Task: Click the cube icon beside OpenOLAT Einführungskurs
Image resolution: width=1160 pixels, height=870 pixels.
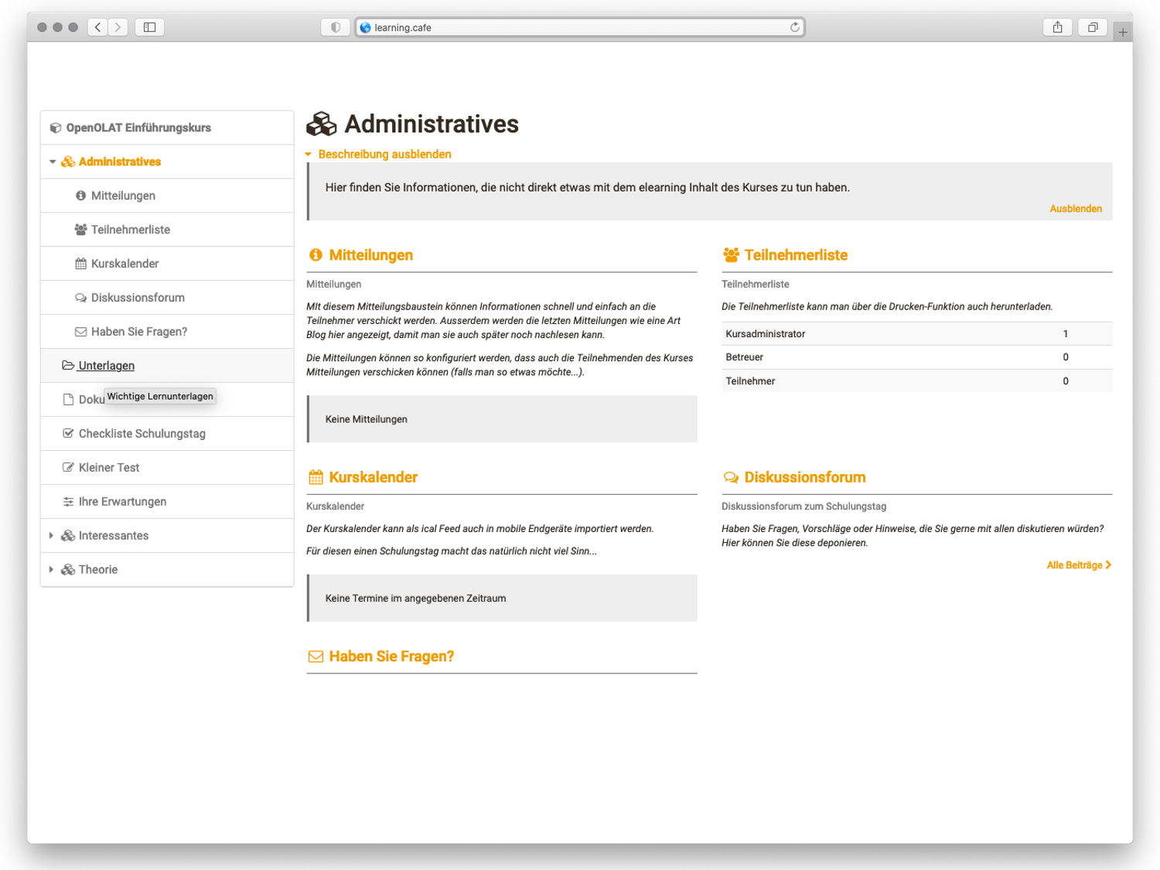Action: click(56, 128)
